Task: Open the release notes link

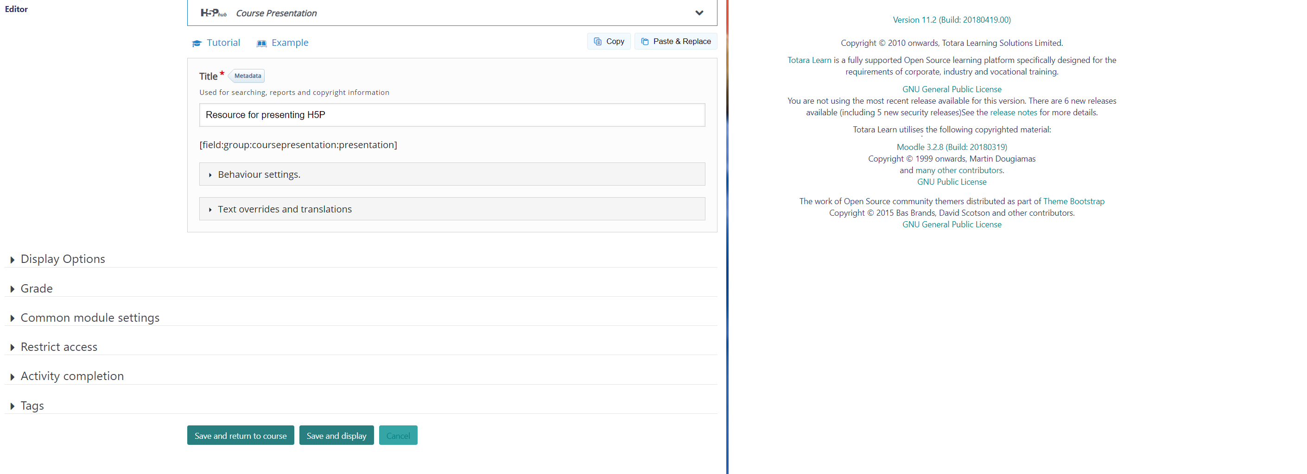Action: click(1013, 112)
